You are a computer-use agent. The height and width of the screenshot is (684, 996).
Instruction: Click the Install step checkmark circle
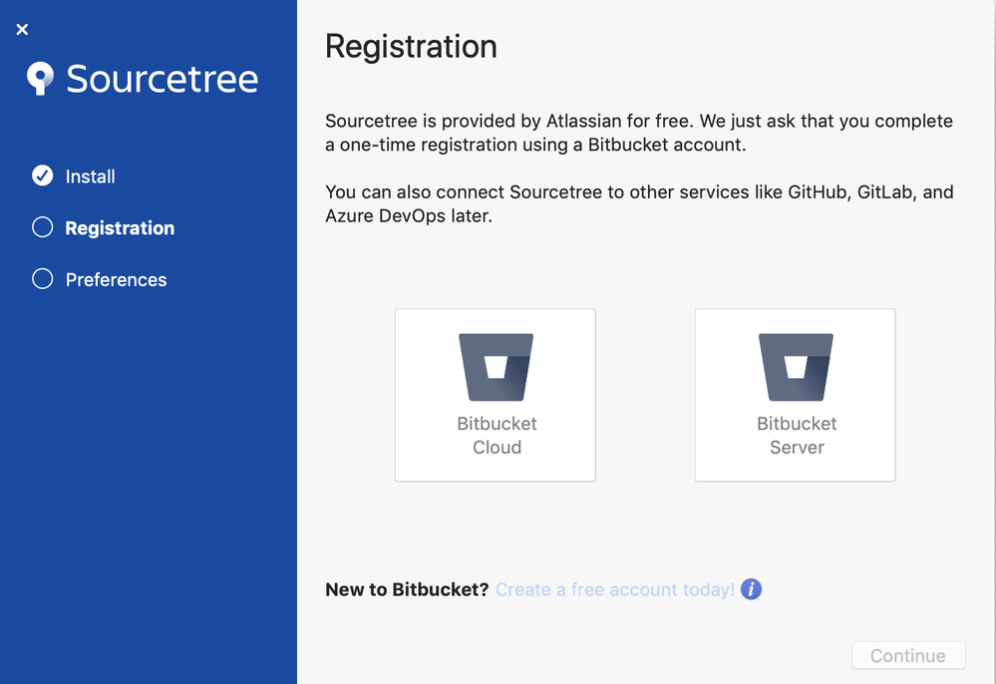pyautogui.click(x=43, y=175)
